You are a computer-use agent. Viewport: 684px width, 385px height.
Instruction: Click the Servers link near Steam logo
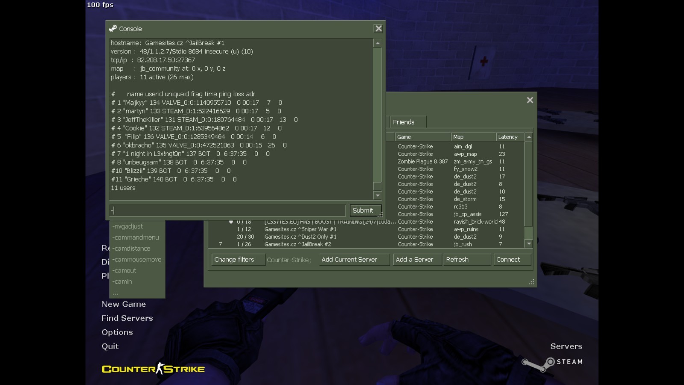[x=566, y=346]
